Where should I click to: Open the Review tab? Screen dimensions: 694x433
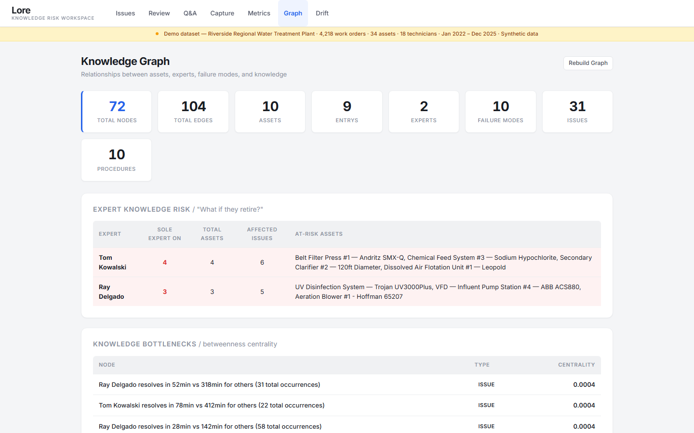point(159,13)
